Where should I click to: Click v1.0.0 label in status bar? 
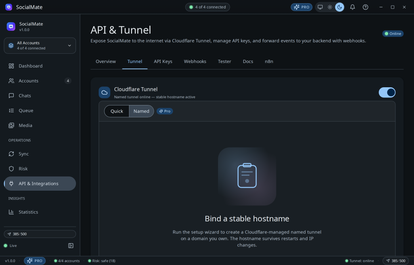click(10, 261)
